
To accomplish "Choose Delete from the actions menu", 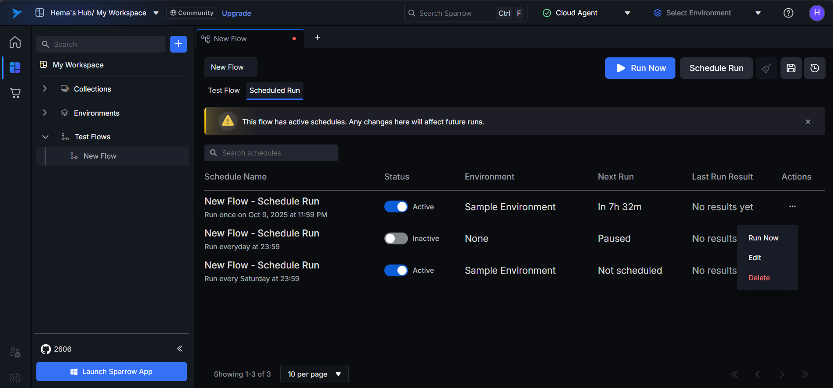I will click(759, 278).
